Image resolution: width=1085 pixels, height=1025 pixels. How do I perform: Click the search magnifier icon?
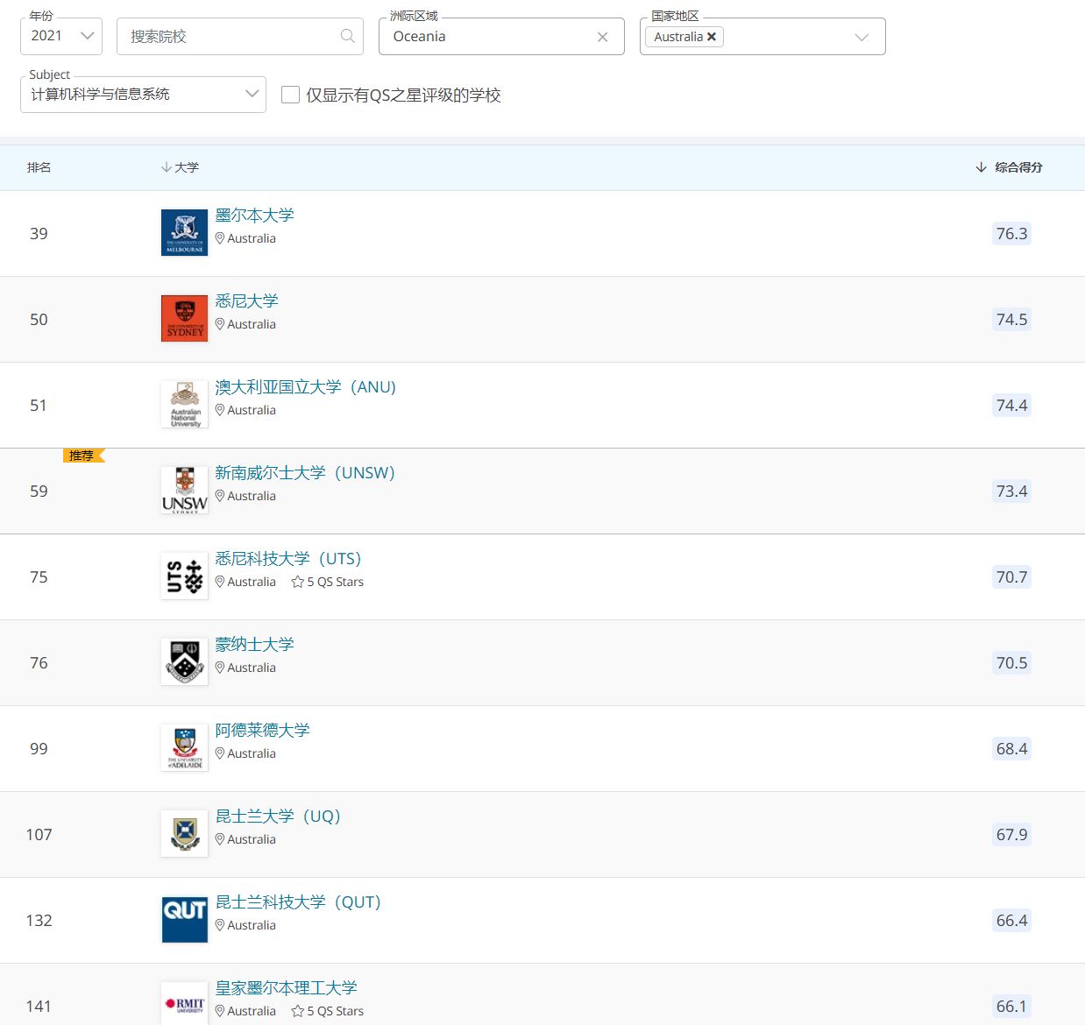click(x=348, y=36)
